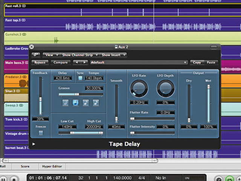Click the Copy button

197,62
